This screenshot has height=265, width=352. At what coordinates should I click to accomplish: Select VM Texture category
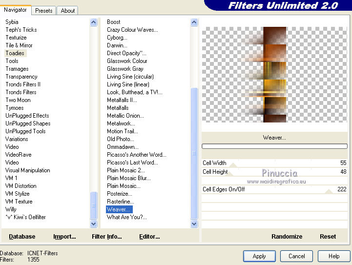tap(19, 202)
